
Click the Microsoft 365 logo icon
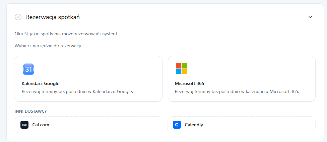182,69
